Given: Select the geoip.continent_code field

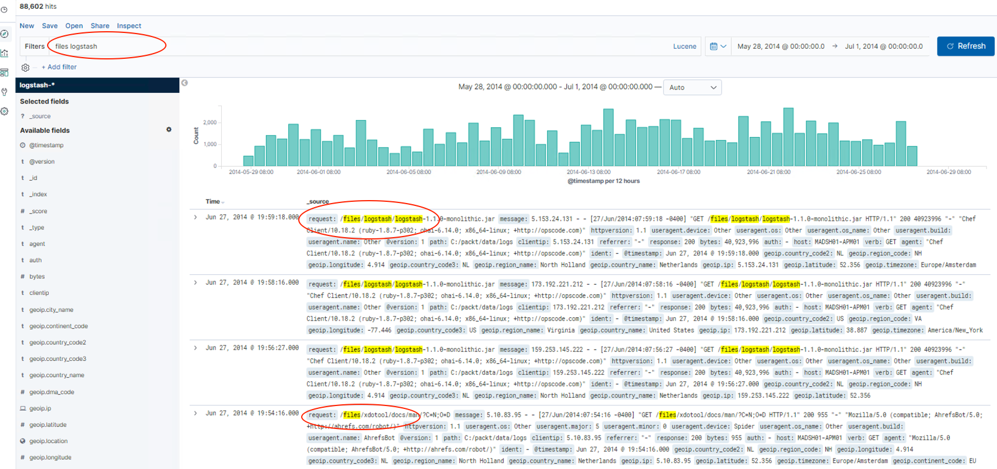Looking at the screenshot, I should (59, 326).
